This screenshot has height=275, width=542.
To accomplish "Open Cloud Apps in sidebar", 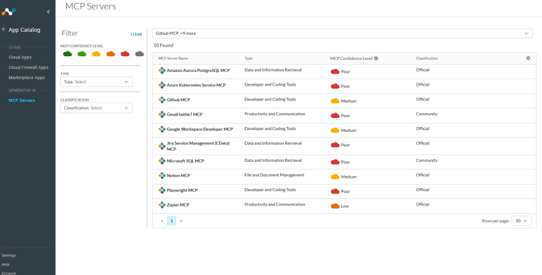I will [20, 57].
